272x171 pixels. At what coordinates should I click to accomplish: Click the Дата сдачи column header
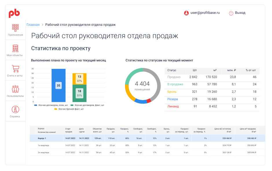[82, 130]
